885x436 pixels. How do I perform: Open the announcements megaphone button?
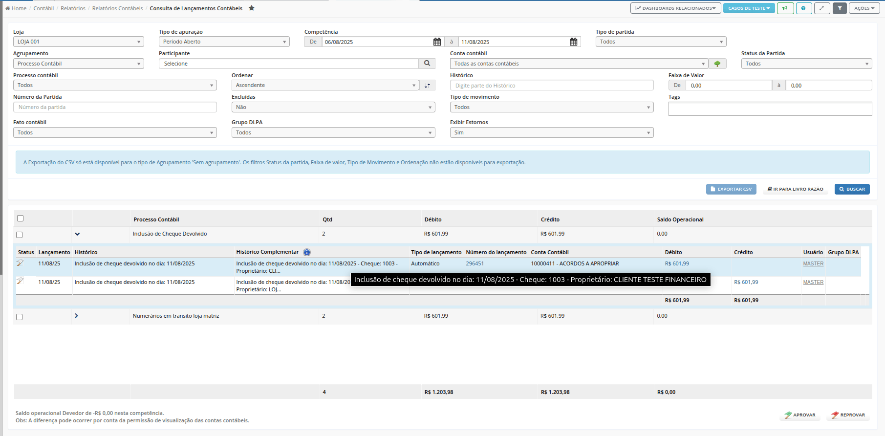click(x=785, y=8)
